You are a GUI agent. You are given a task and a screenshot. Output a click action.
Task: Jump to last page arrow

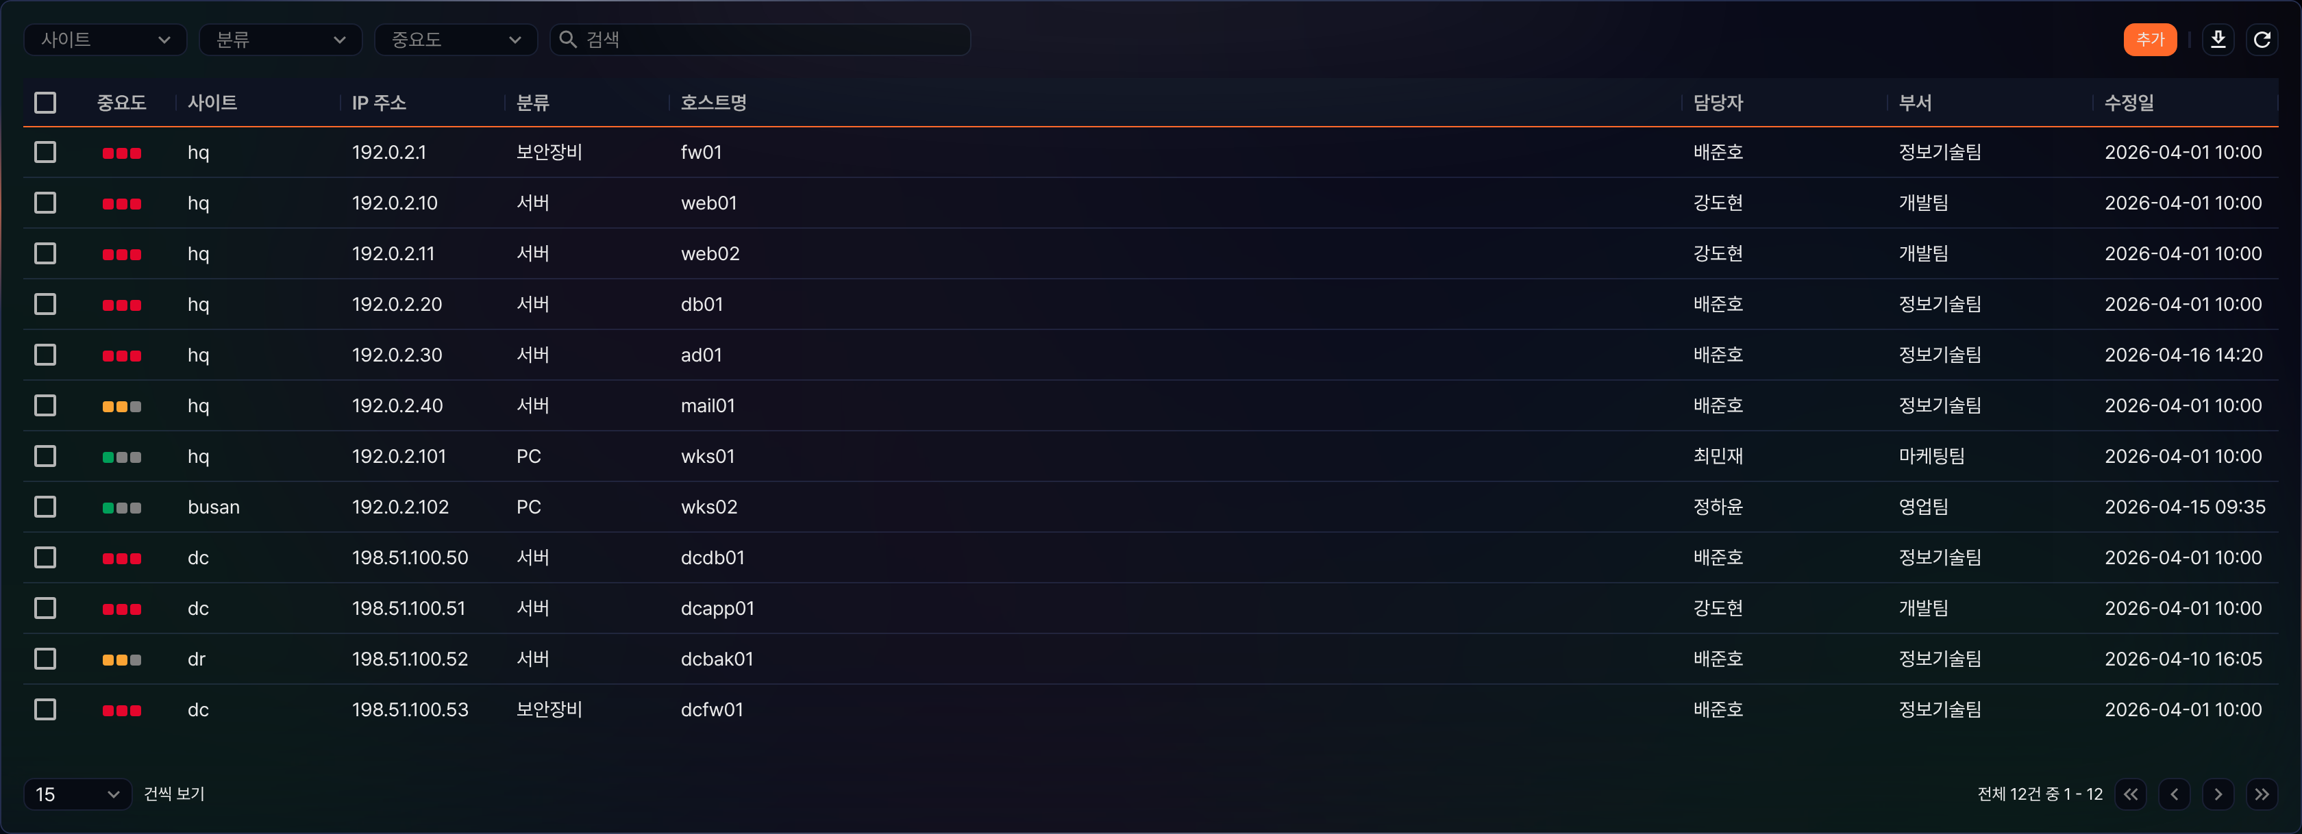[2261, 794]
